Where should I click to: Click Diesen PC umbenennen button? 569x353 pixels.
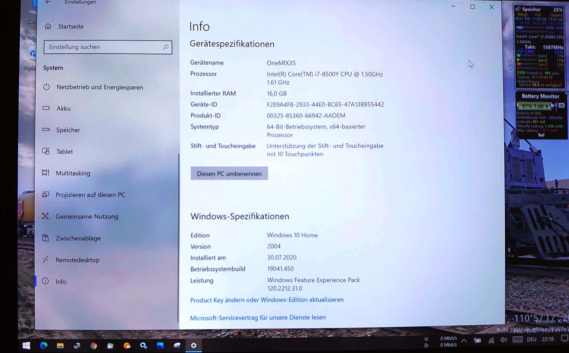pyautogui.click(x=229, y=174)
